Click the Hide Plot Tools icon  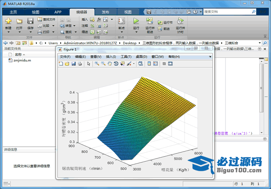164,64
